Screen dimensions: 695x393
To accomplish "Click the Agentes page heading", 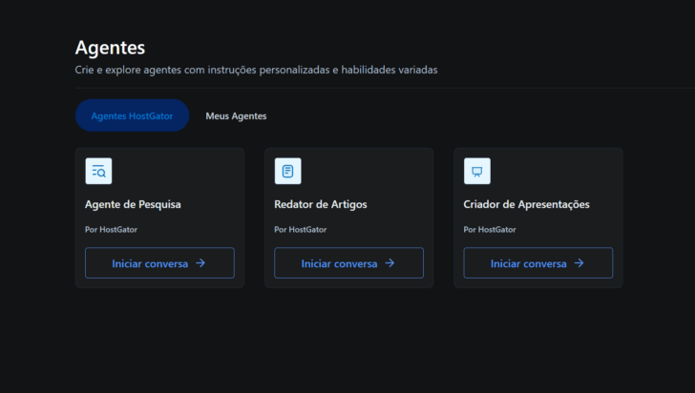I will pyautogui.click(x=110, y=48).
